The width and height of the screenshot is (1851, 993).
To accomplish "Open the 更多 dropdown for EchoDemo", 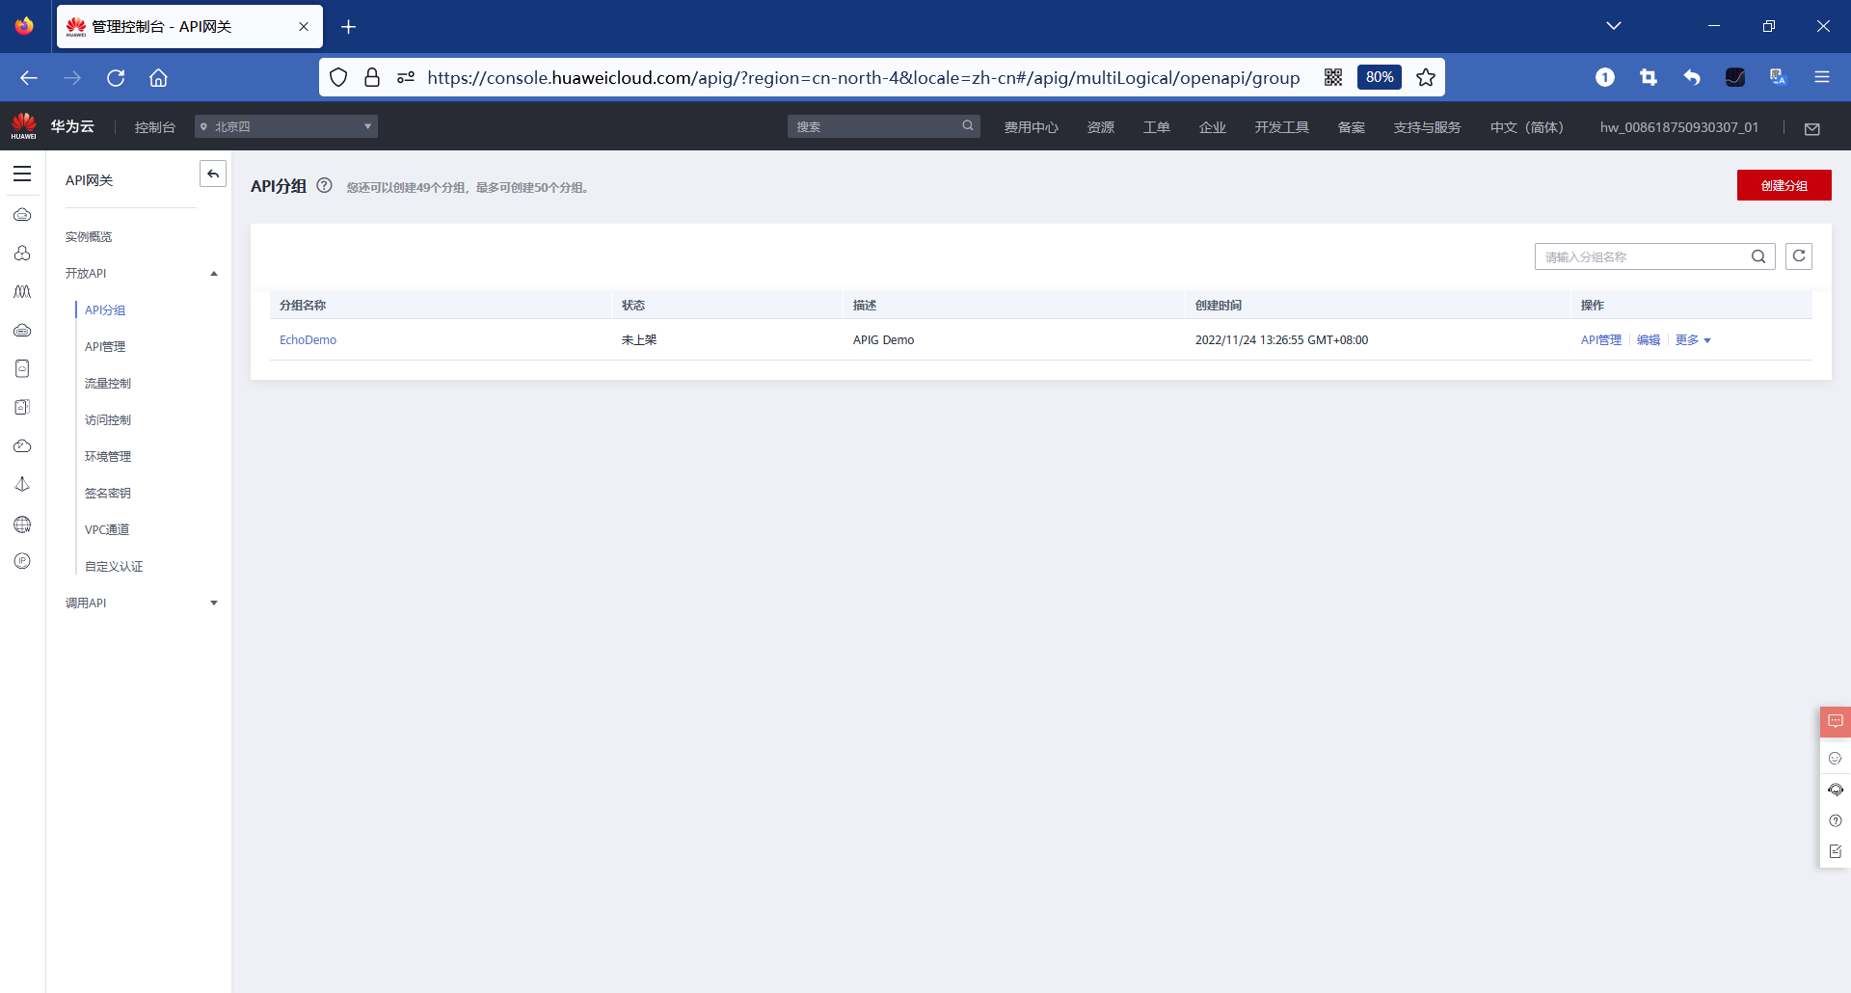I will tap(1693, 340).
